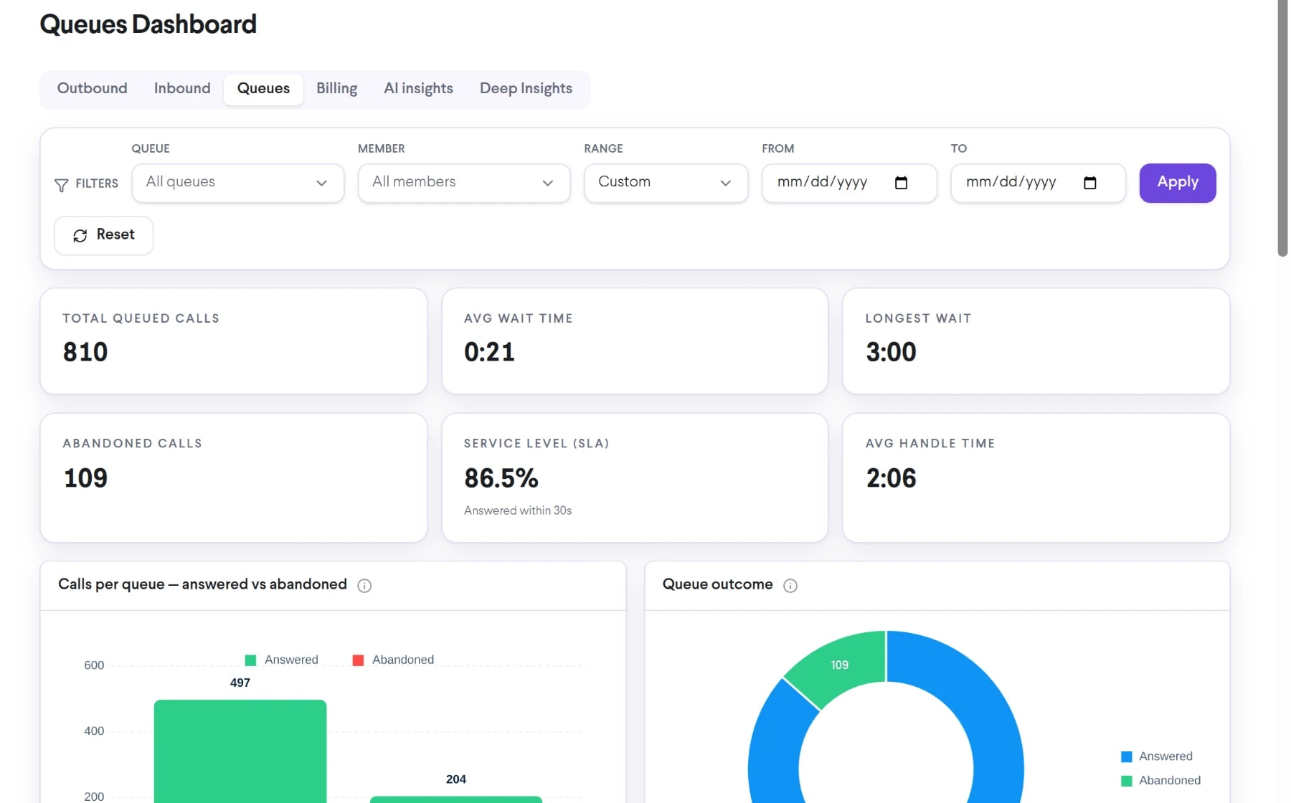1291x803 pixels.
Task: Click the Longest Wait value 3:00
Action: pyautogui.click(x=891, y=352)
